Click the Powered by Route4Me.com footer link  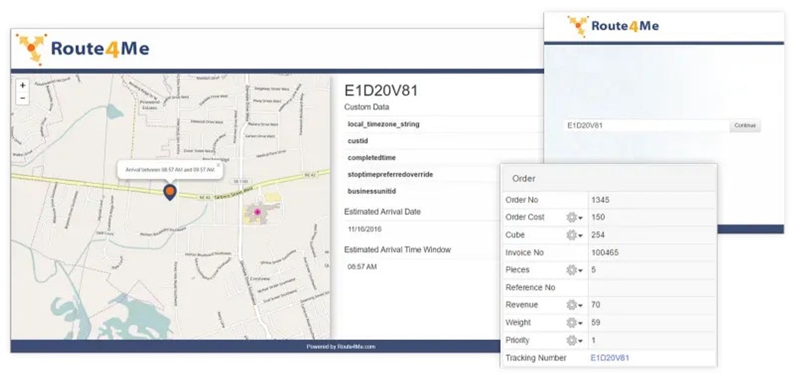341,347
